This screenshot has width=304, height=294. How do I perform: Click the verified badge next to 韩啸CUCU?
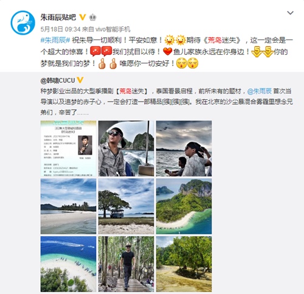coord(80,80)
